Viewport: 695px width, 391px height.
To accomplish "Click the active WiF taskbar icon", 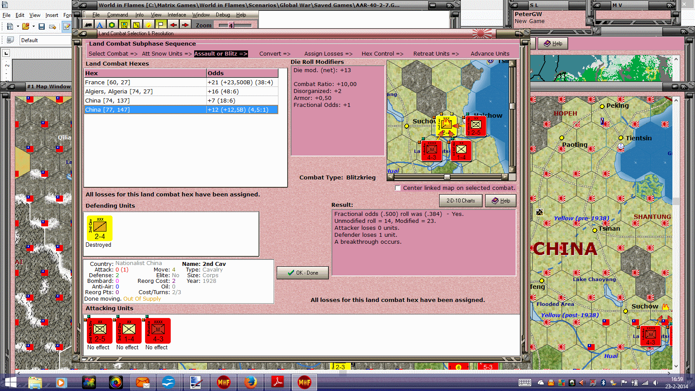I will click(304, 383).
